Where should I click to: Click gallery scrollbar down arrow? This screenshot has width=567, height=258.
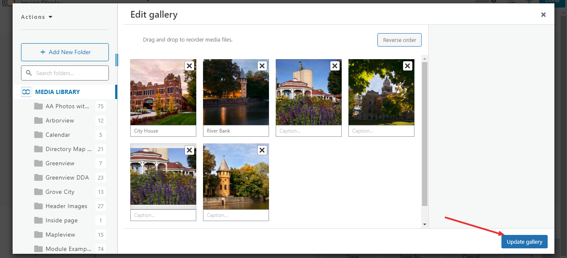(425, 224)
